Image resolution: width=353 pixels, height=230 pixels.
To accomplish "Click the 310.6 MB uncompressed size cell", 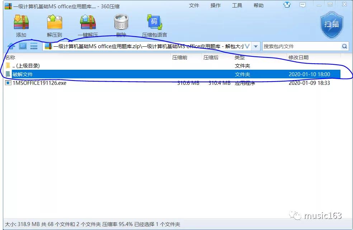I will pos(188,83).
